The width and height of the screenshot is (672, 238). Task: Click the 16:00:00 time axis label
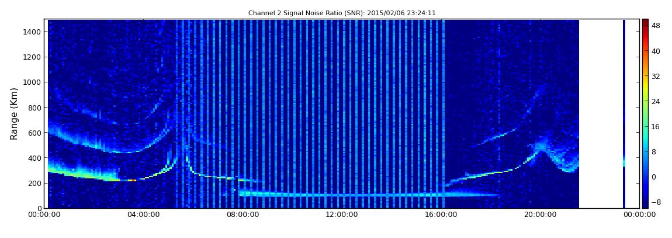point(441,215)
